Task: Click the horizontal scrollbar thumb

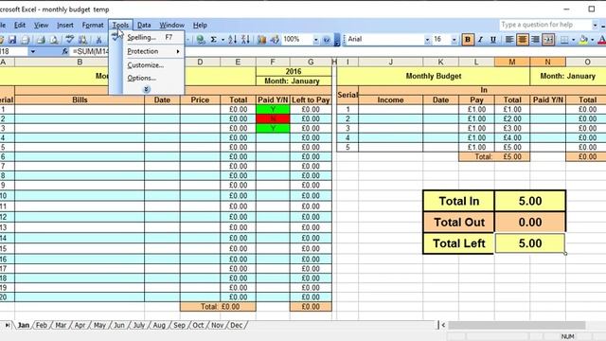Action: point(517,325)
